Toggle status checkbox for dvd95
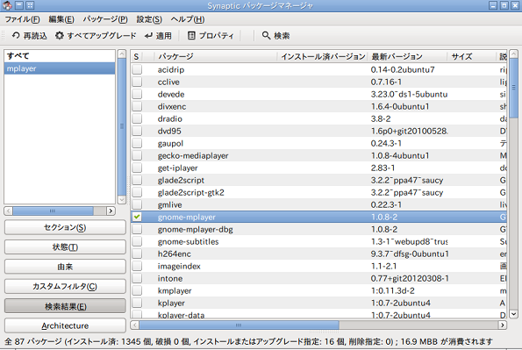The image size is (522, 350). (137, 131)
